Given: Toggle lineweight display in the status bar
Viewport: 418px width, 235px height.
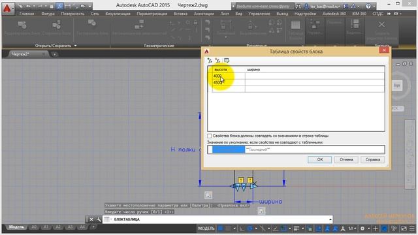Looking at the screenshot, I should click(296, 228).
